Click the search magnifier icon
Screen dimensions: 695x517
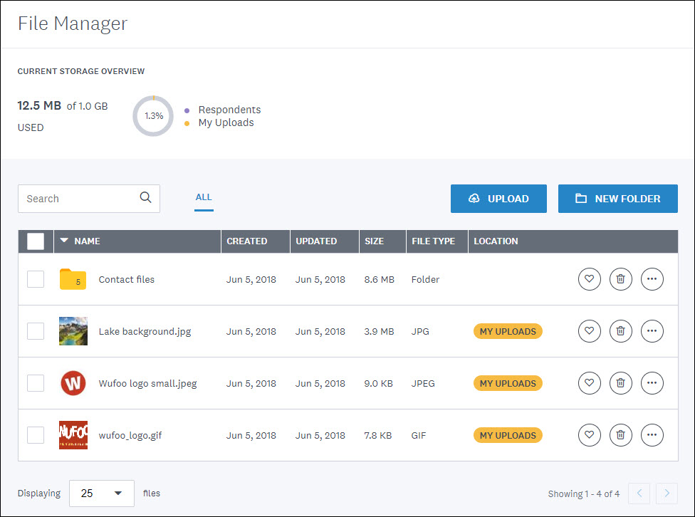click(x=145, y=198)
